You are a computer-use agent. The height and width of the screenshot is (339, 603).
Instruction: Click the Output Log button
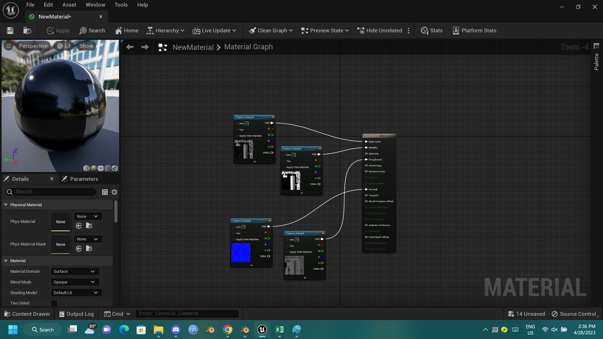click(x=76, y=314)
